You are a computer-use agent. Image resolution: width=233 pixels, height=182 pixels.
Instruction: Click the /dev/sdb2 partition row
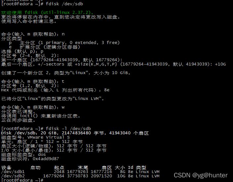pyautogui.click(x=80, y=176)
